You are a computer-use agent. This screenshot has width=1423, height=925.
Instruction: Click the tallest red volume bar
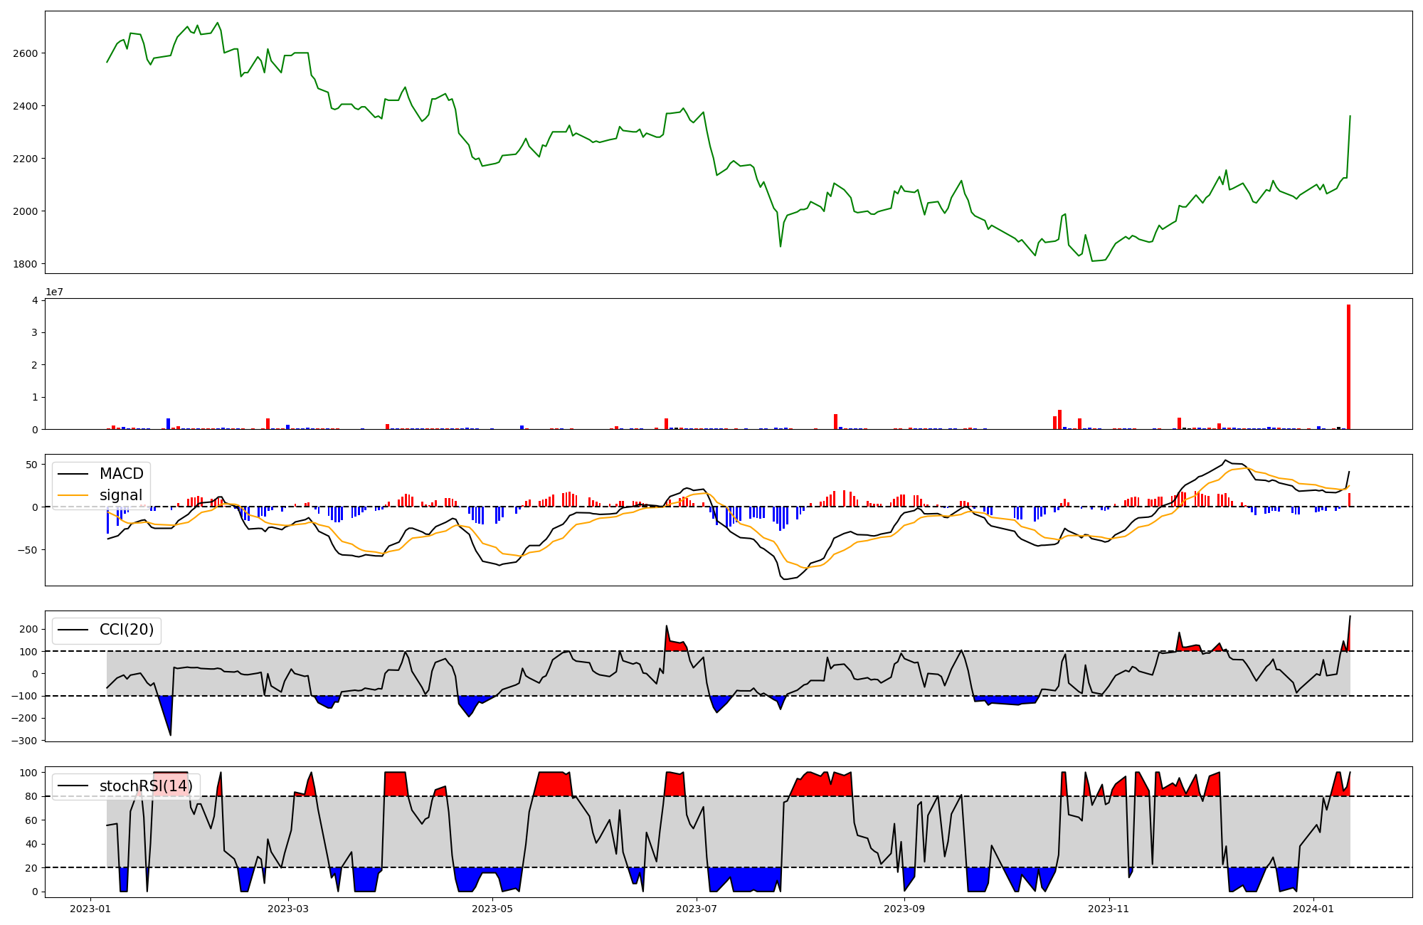(1348, 366)
